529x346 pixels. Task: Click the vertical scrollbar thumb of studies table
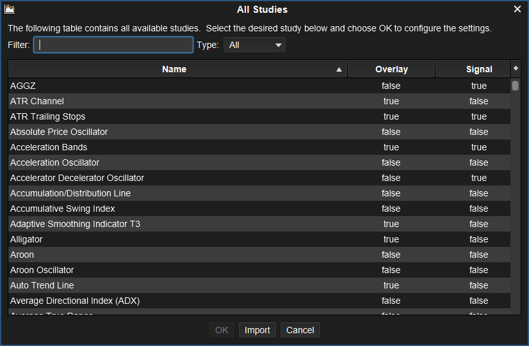[x=515, y=86]
